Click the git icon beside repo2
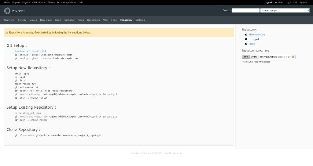 (246, 44)
